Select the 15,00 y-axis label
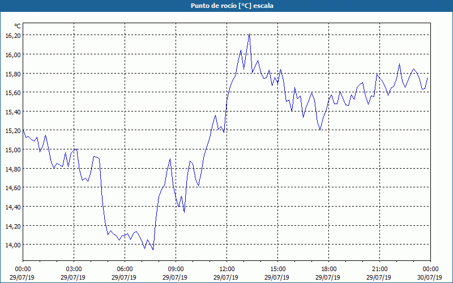Screen dimensions: 453x283 pyautogui.click(x=13, y=150)
